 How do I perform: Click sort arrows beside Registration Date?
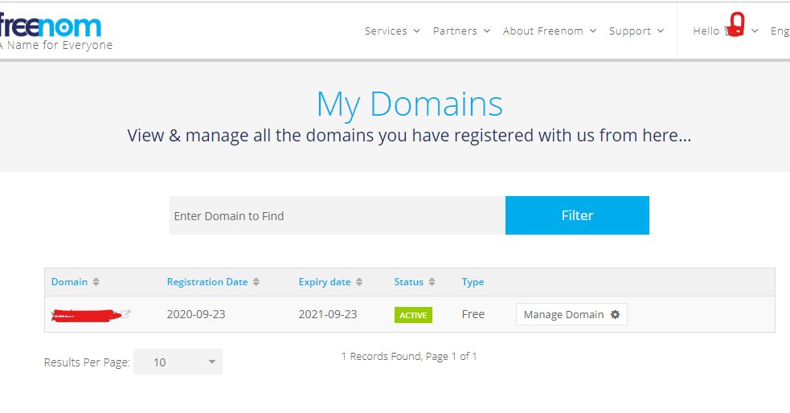coord(256,282)
